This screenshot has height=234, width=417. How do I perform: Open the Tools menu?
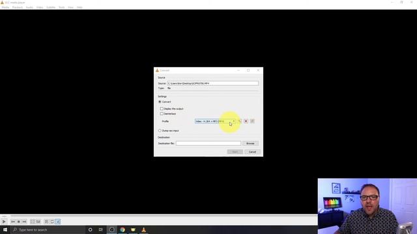click(62, 7)
